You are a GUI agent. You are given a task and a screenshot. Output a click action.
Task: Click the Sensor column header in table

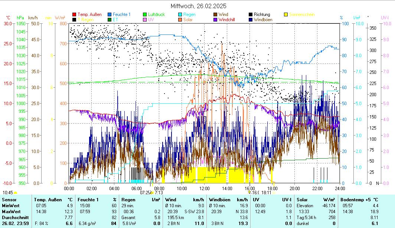coord(9,200)
